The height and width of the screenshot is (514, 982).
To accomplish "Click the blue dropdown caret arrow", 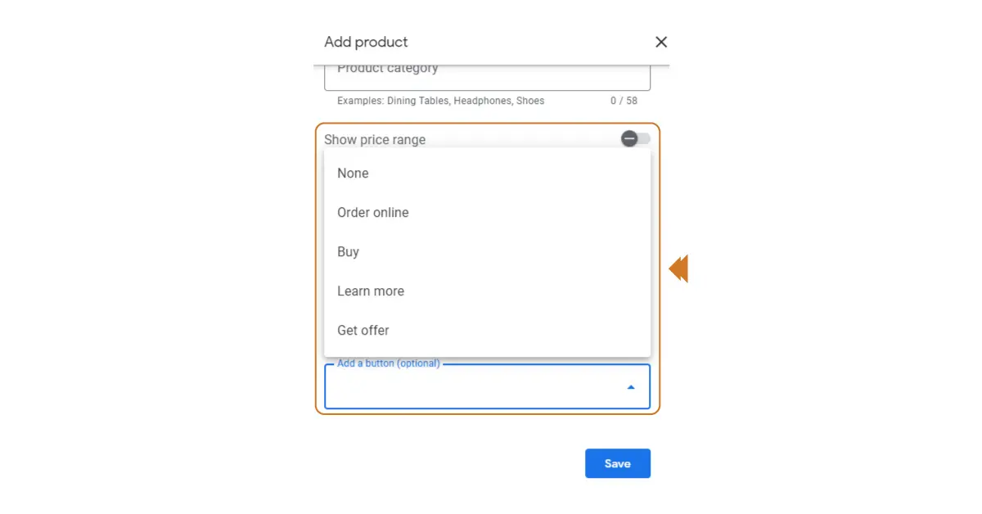I will click(x=631, y=387).
